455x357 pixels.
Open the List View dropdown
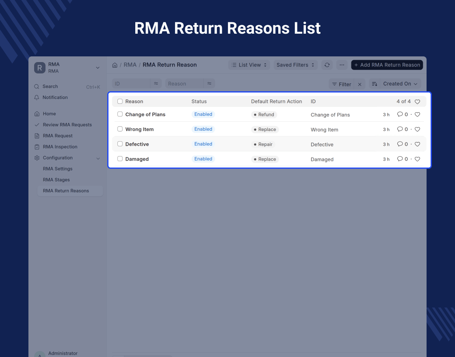(x=249, y=65)
